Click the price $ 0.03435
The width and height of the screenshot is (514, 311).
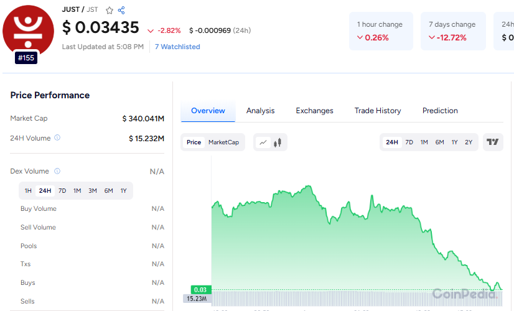(x=101, y=27)
